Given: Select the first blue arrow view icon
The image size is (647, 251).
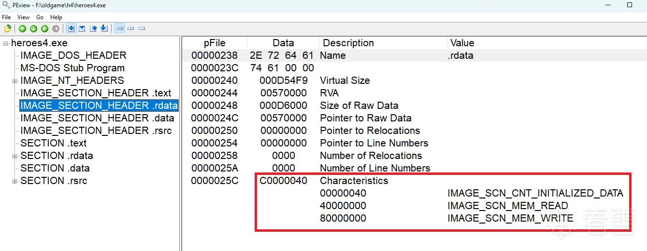Looking at the screenshot, I should click(71, 29).
